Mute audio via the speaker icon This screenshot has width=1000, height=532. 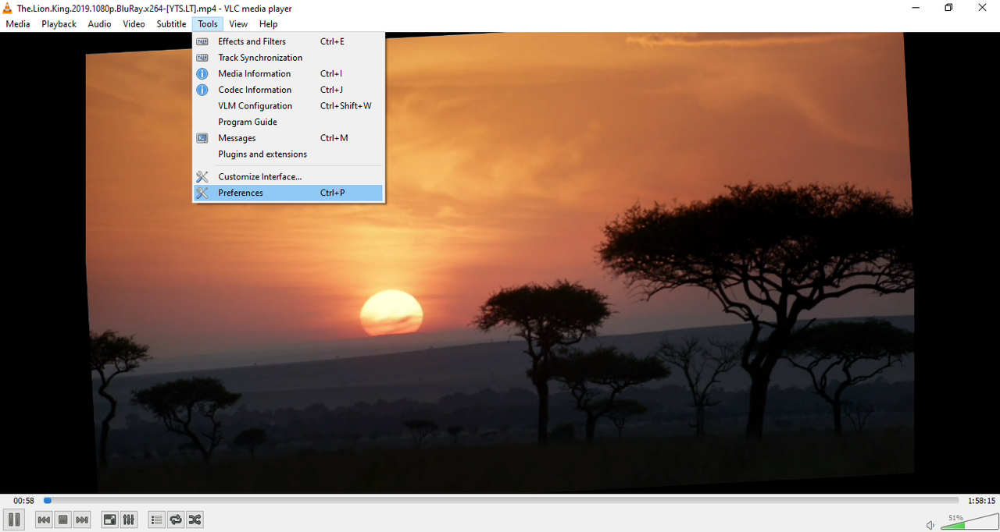pos(930,525)
